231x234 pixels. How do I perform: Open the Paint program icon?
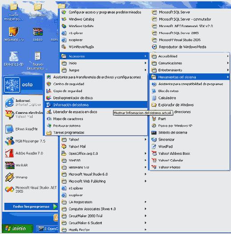(154, 119)
